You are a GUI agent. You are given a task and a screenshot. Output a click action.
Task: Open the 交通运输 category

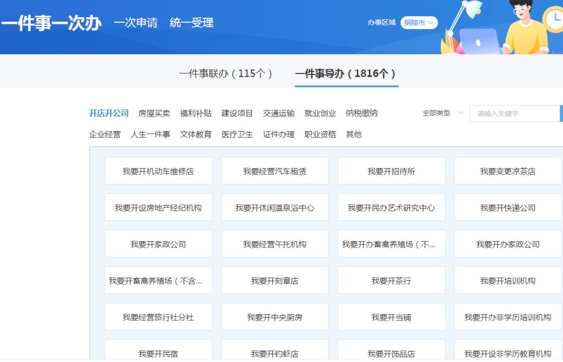point(278,113)
